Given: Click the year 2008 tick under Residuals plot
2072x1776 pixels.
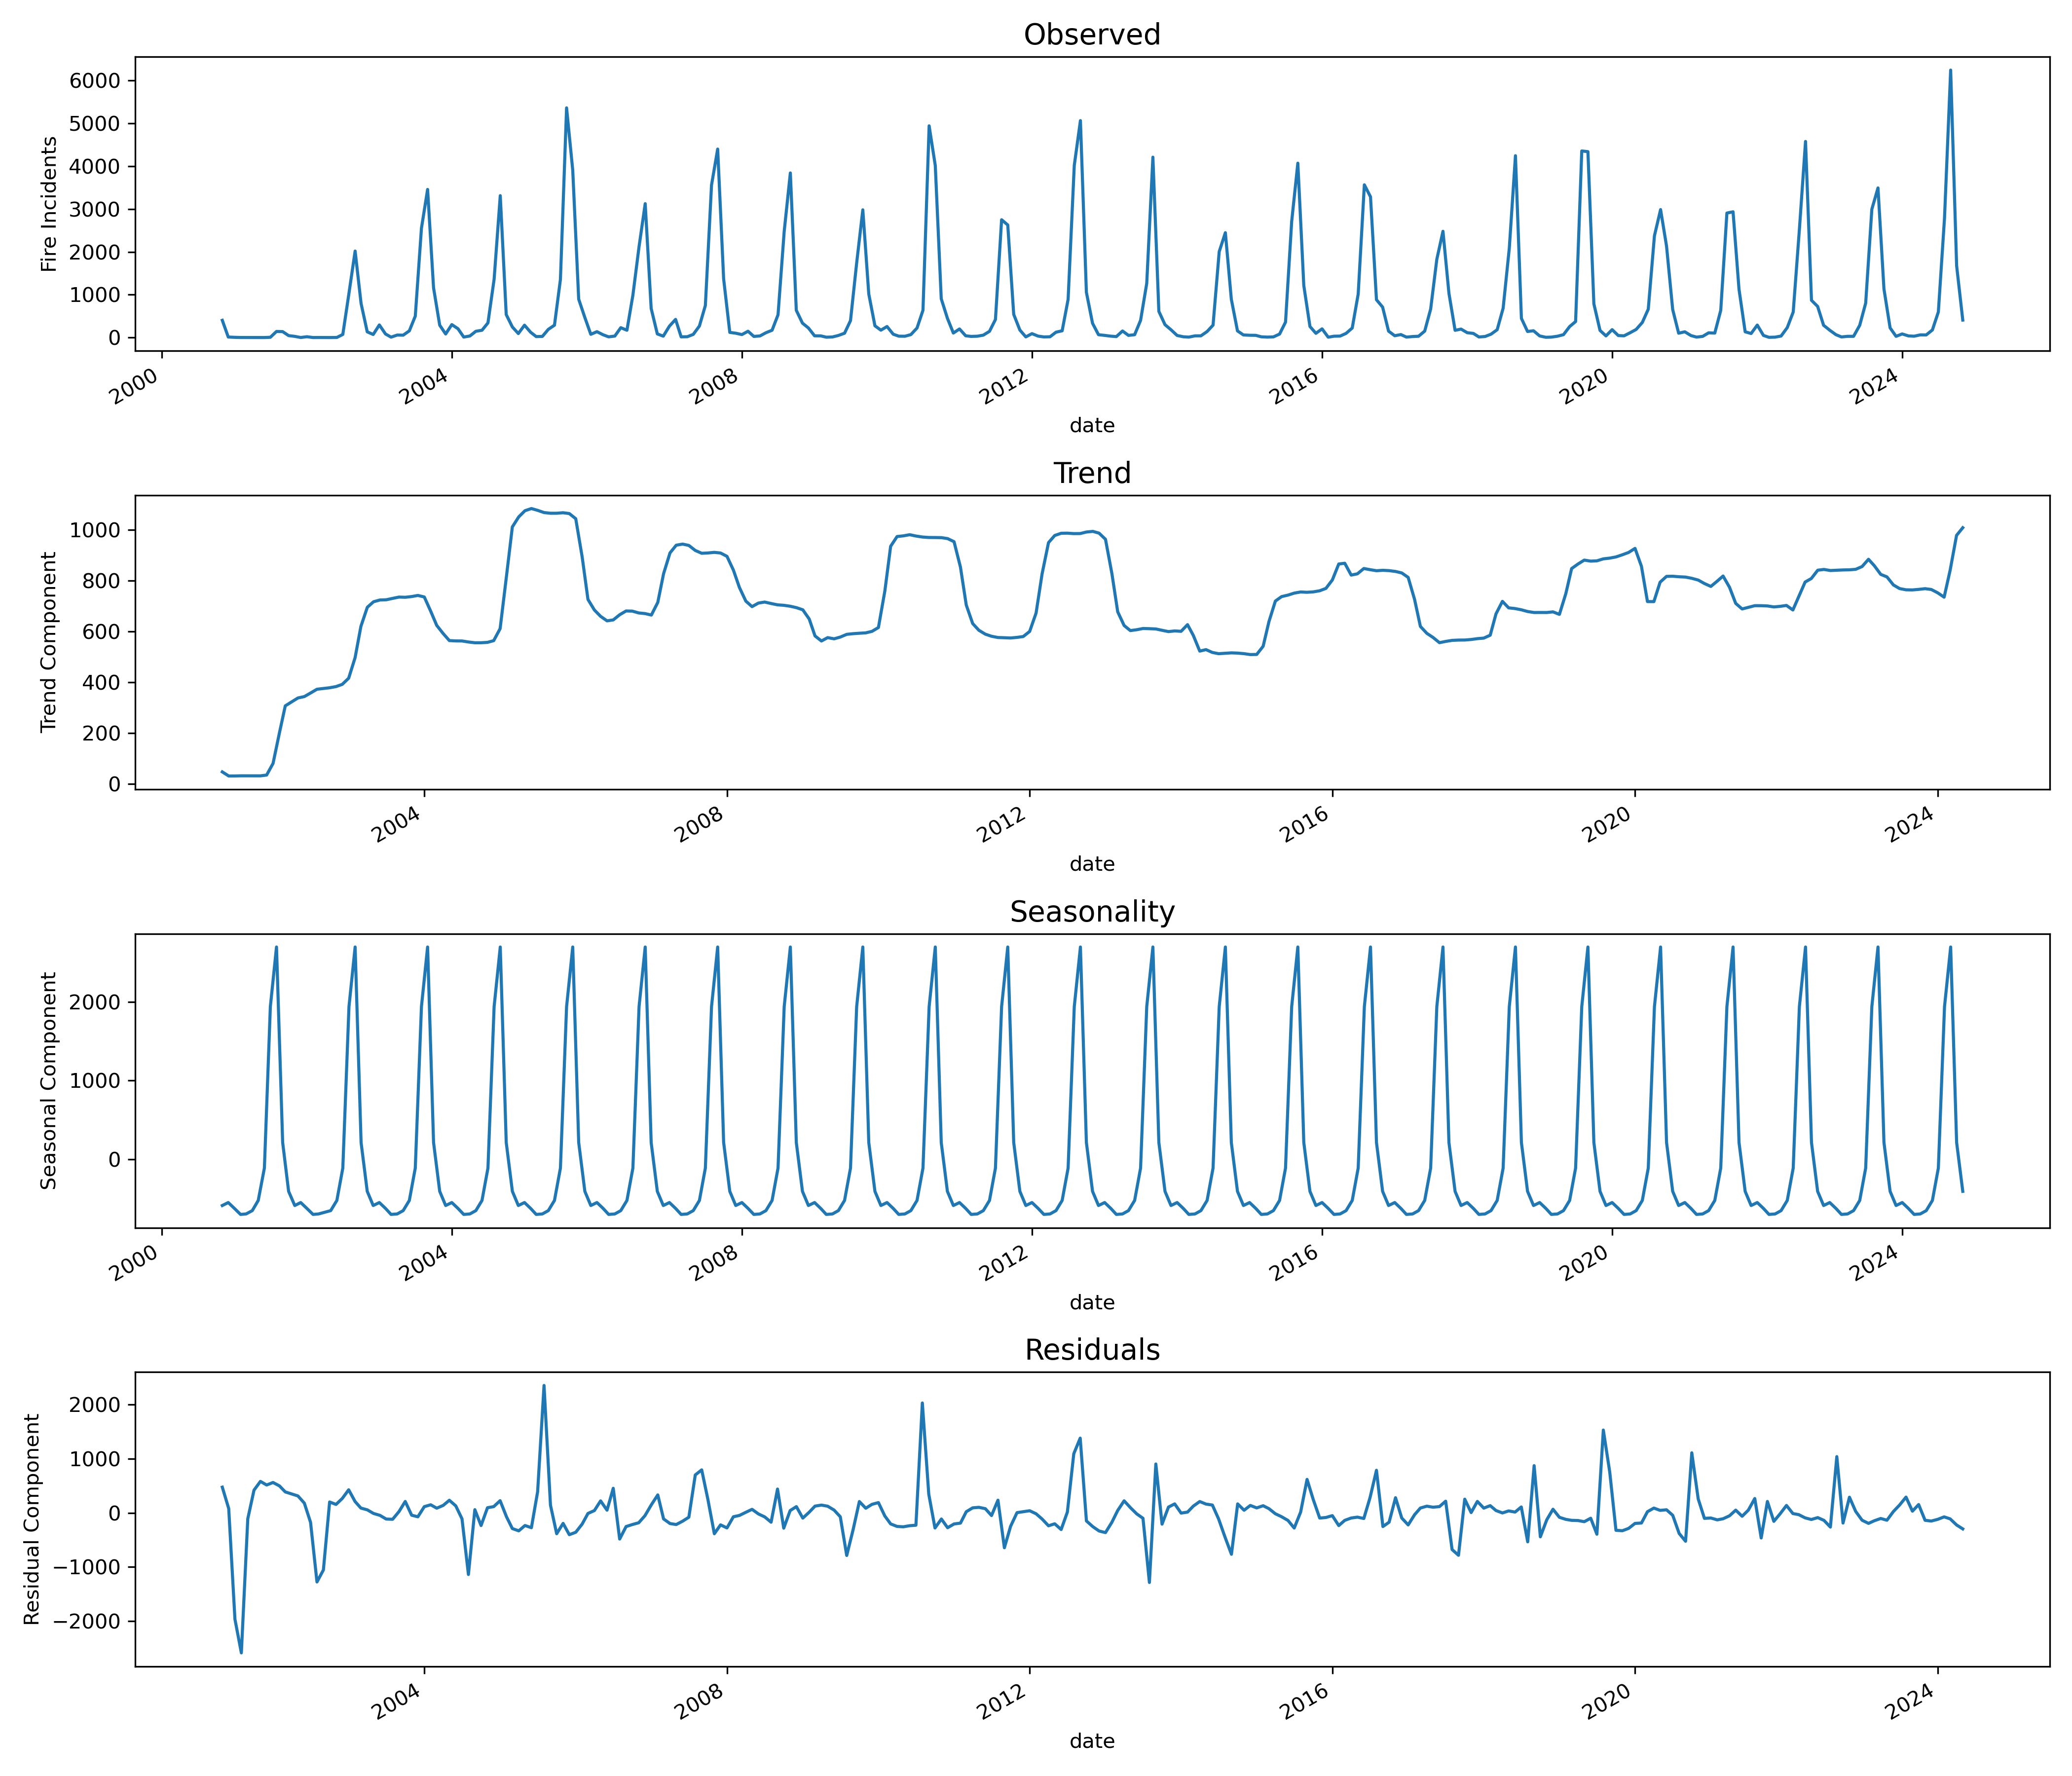Looking at the screenshot, I should [x=700, y=1702].
